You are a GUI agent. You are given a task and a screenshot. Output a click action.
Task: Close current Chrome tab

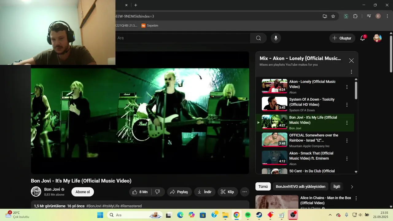[126, 5]
